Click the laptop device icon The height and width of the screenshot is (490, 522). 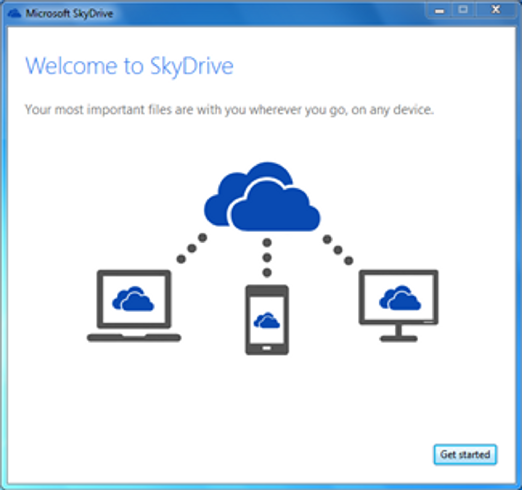tap(134, 306)
